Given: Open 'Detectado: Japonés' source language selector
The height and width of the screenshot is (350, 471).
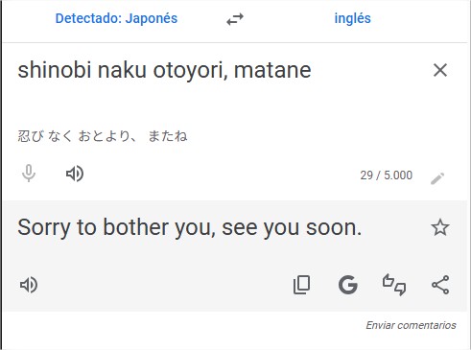Looking at the screenshot, I should coord(116,18).
